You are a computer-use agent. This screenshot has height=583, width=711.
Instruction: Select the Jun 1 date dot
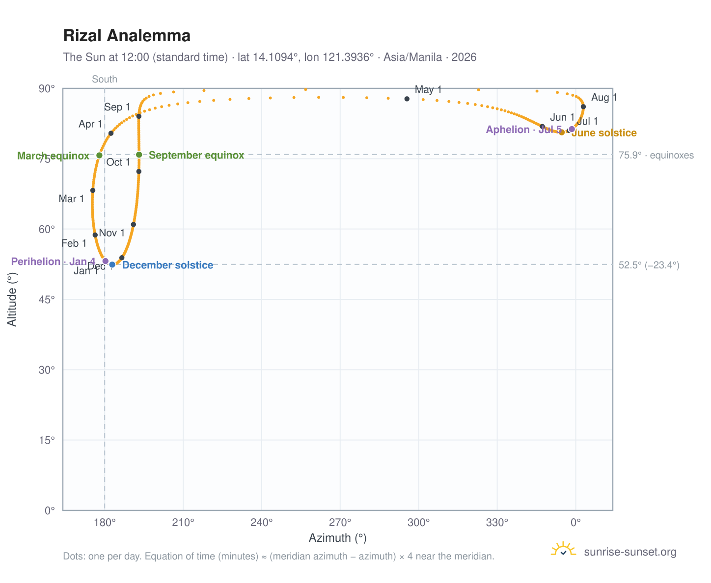tap(543, 127)
